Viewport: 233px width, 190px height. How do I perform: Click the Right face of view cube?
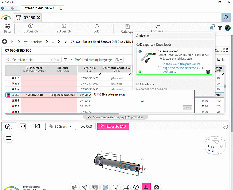pyautogui.click(x=221, y=146)
